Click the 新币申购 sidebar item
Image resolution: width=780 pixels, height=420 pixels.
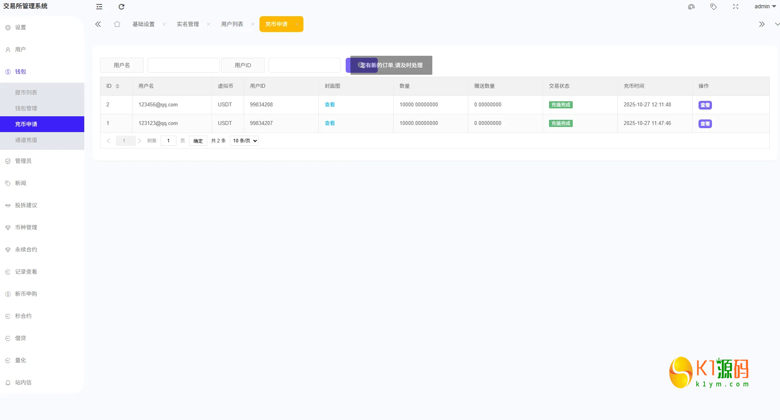[42, 294]
